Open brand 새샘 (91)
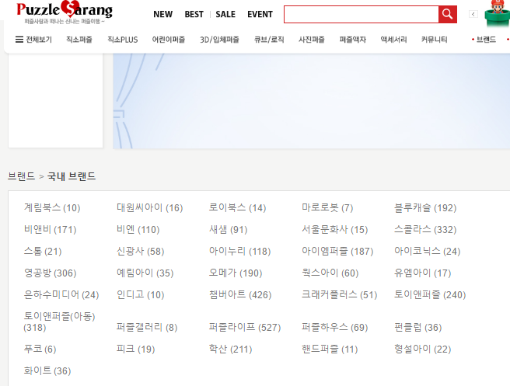 [x=228, y=229]
